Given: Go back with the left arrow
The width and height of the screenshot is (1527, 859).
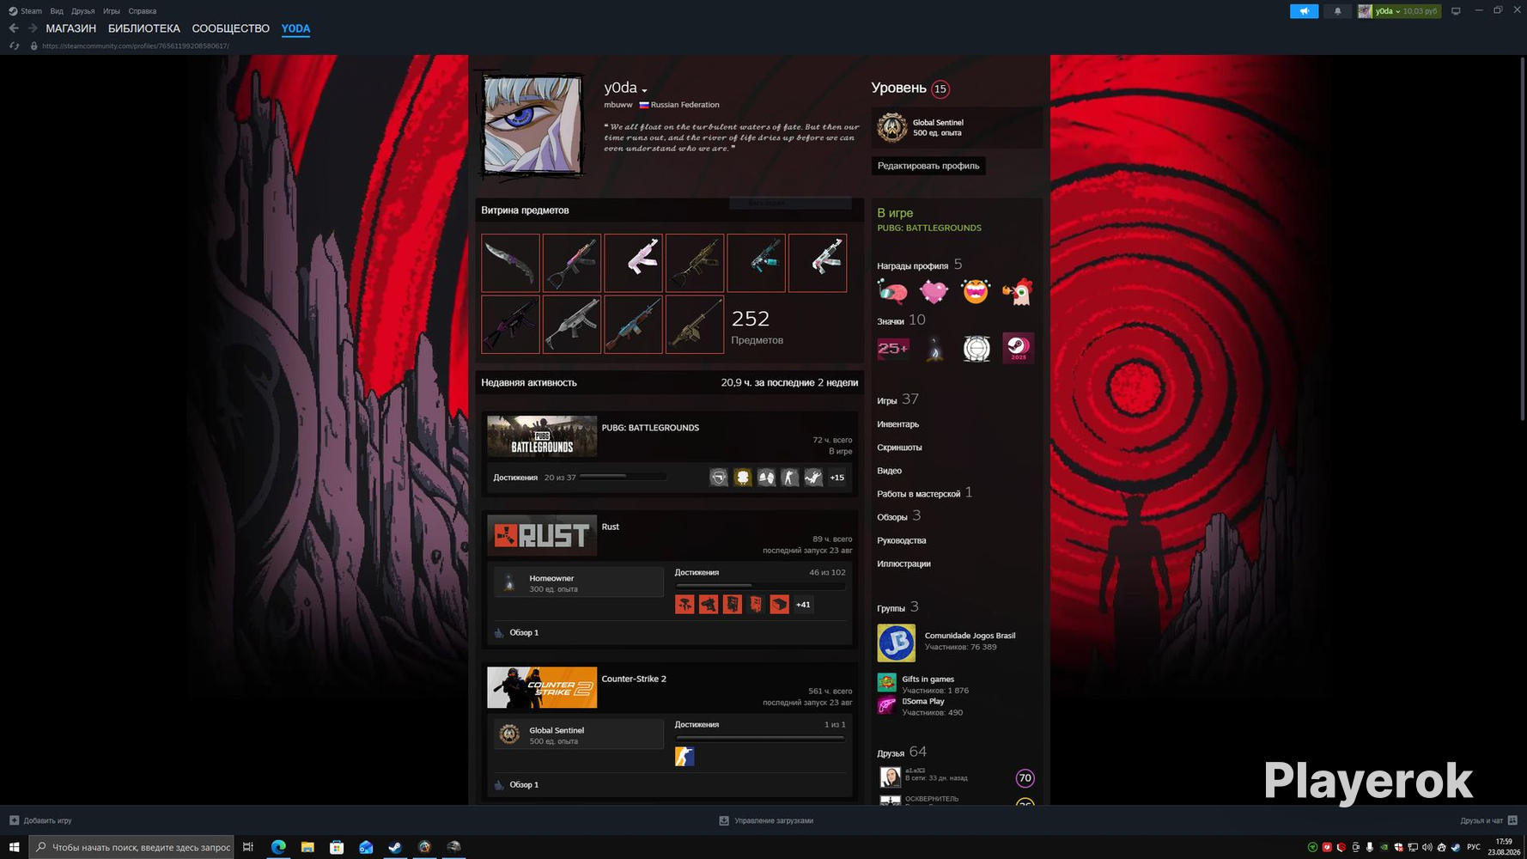Looking at the screenshot, I should 14,28.
